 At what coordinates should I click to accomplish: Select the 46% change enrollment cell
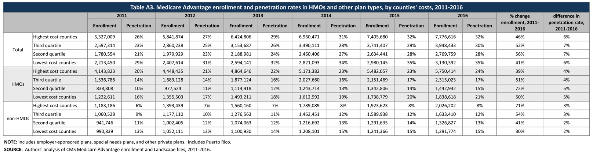520,37
